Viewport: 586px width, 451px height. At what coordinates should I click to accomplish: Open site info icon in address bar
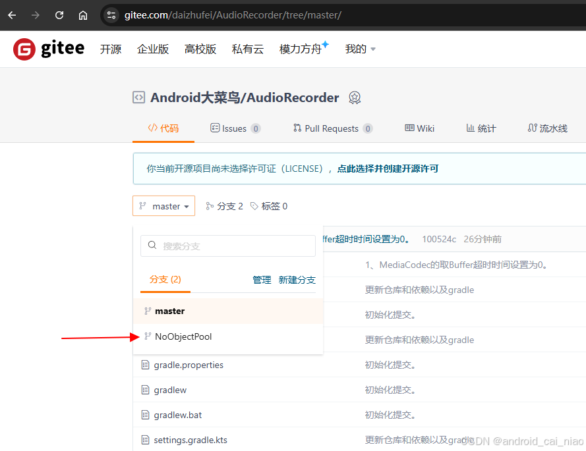111,15
